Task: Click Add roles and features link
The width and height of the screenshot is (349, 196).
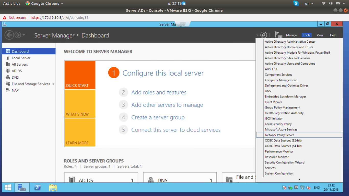Action: (159, 92)
